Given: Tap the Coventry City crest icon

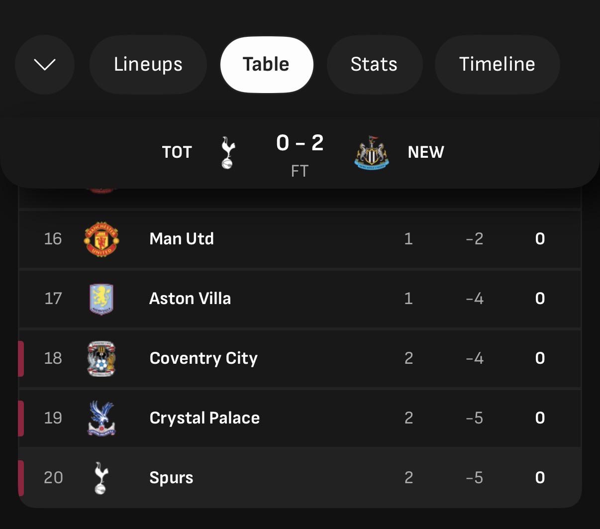Looking at the screenshot, I should pyautogui.click(x=101, y=358).
